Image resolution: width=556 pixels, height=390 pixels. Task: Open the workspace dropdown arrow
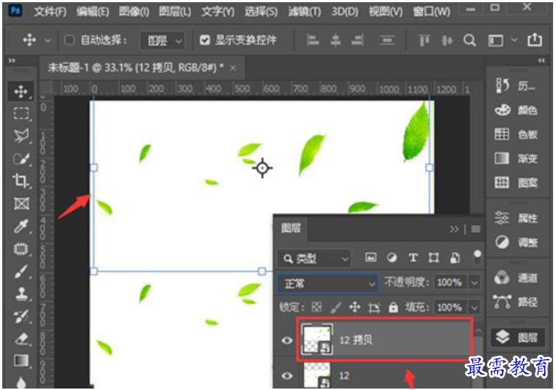[x=514, y=40]
